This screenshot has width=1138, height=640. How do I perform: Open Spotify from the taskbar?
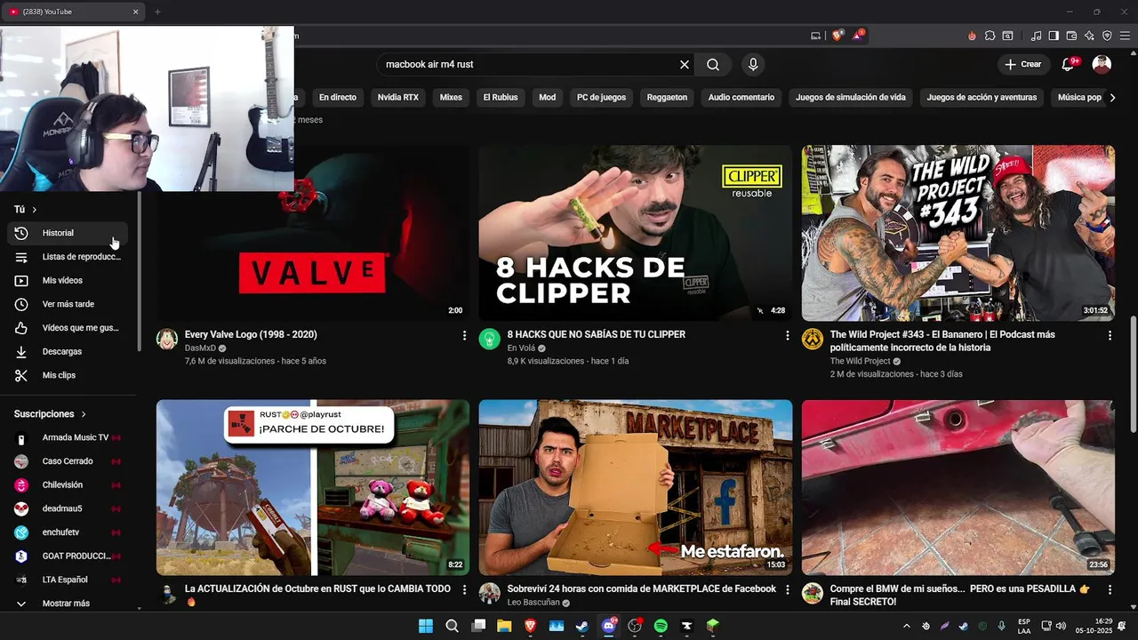coord(661,626)
